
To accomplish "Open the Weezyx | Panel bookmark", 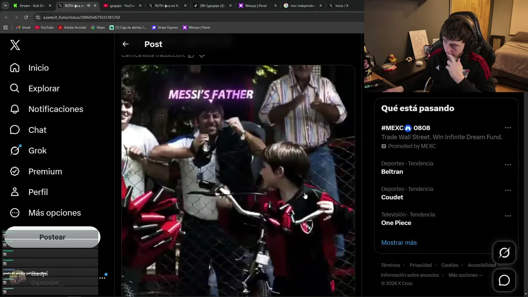I will (x=196, y=28).
